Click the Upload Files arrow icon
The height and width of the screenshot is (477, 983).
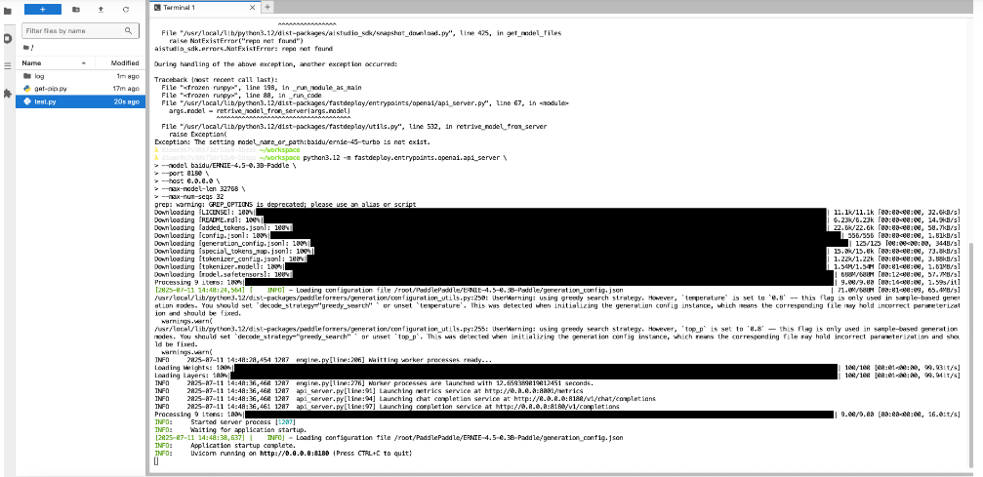(101, 10)
